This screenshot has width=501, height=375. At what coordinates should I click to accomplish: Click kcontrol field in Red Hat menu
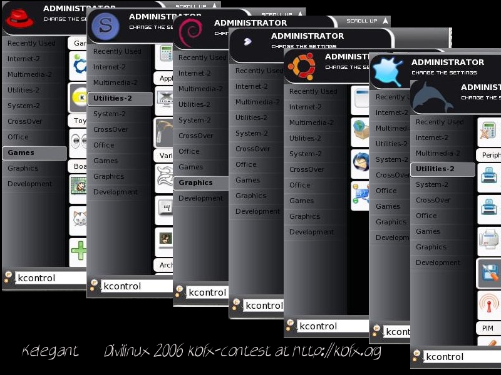tap(51, 278)
